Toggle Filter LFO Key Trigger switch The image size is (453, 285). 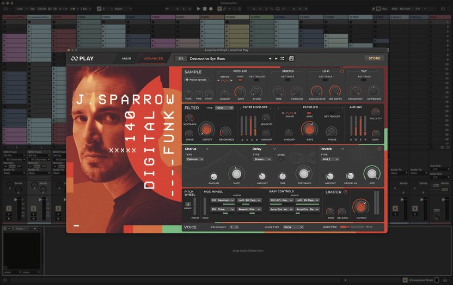pyautogui.click(x=332, y=113)
